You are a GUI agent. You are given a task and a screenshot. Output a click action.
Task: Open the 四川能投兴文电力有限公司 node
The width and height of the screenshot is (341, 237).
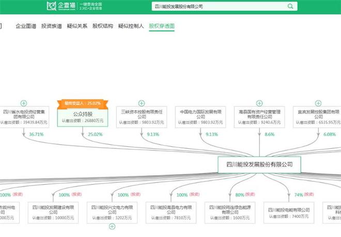click(x=112, y=212)
